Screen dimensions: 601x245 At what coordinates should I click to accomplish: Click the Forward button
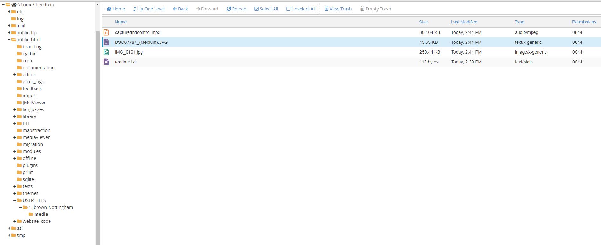tap(207, 9)
